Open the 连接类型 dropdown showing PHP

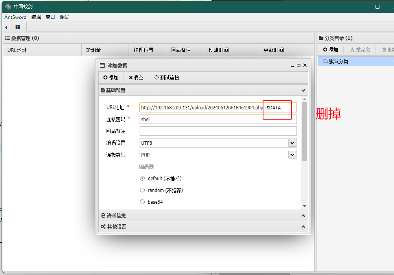coord(218,155)
